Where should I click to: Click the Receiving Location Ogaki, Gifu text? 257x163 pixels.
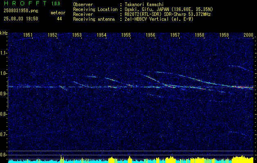[x=169, y=9]
